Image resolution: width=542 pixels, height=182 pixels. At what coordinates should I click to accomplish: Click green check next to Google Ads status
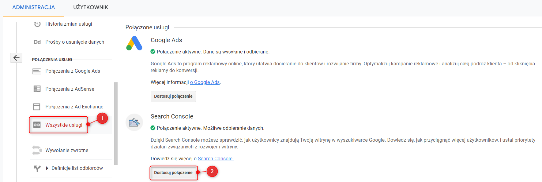[x=153, y=52]
